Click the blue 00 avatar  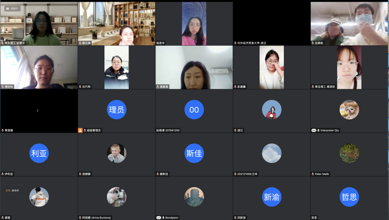(x=194, y=110)
